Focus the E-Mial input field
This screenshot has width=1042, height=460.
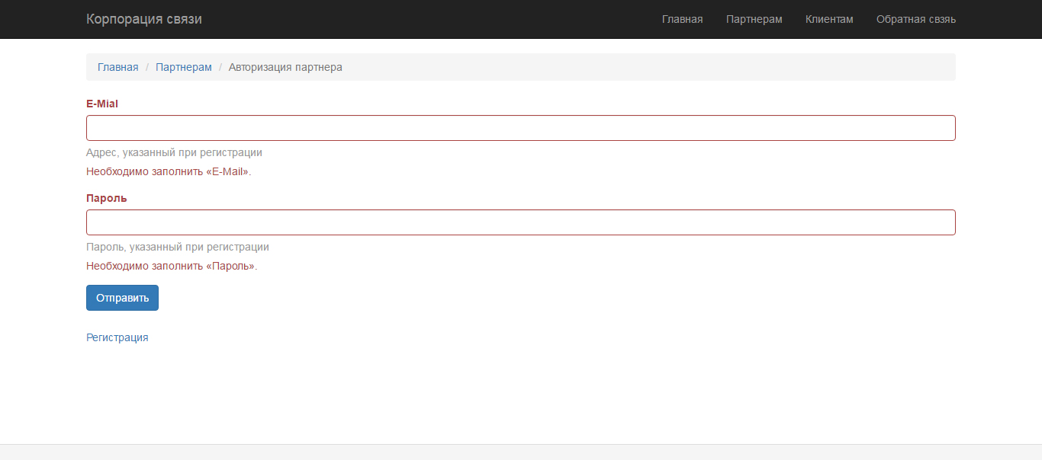point(520,128)
